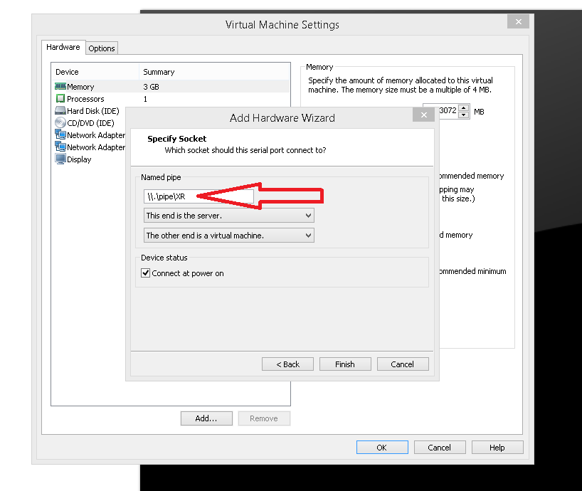This screenshot has width=582, height=491.
Task: Cancel the Add Hardware Wizard
Action: (x=403, y=364)
